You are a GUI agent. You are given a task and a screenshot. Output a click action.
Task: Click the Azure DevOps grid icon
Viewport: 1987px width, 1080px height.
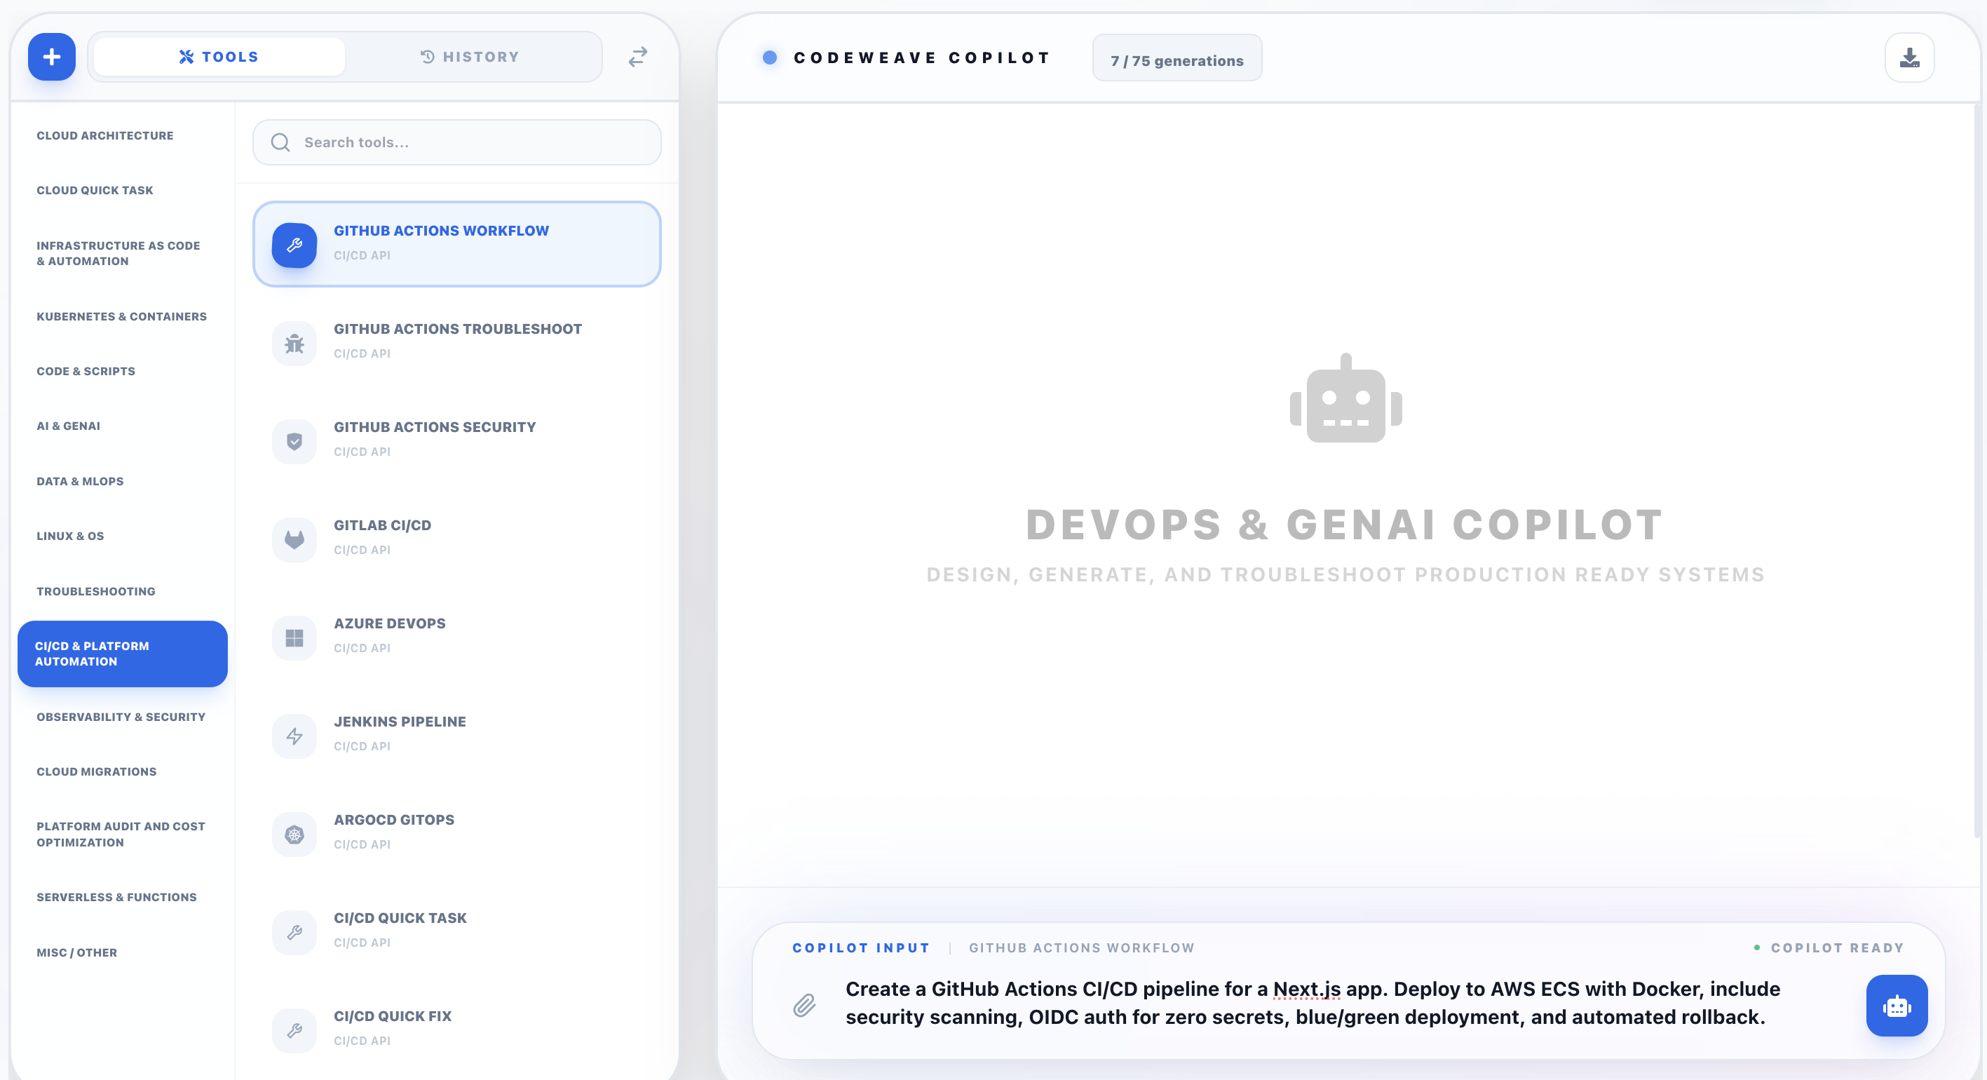pos(294,637)
